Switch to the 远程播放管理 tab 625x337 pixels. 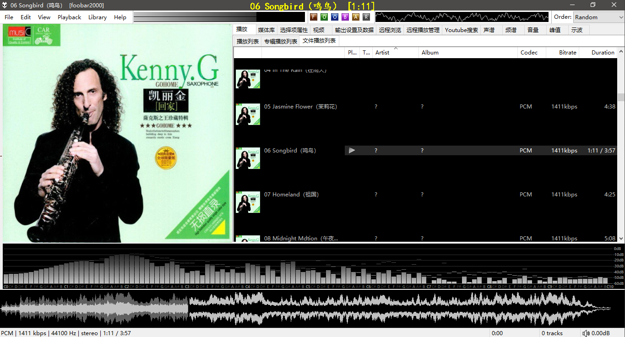[423, 30]
